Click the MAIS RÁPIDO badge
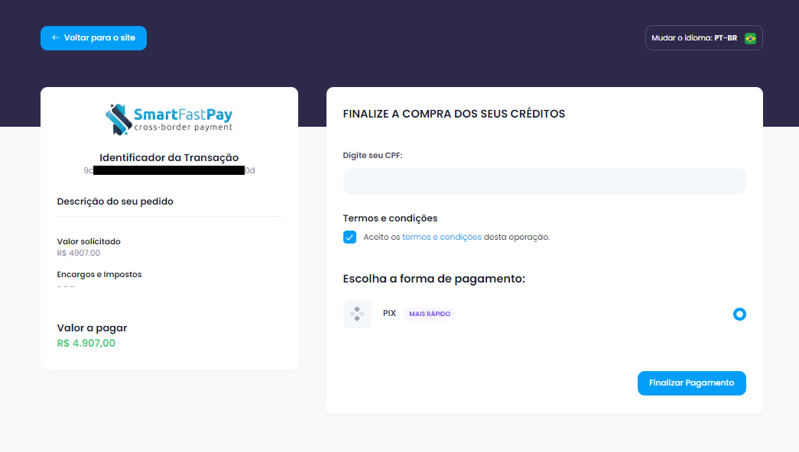 click(x=429, y=314)
